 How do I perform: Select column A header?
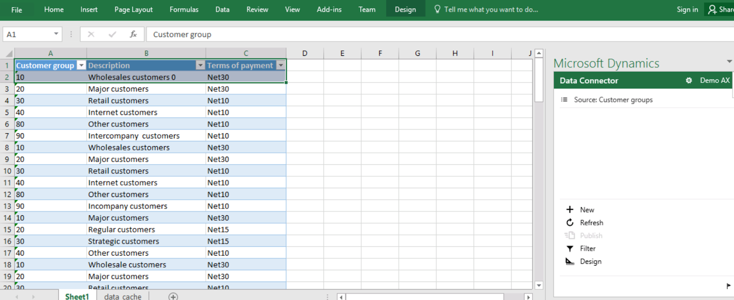coord(50,53)
